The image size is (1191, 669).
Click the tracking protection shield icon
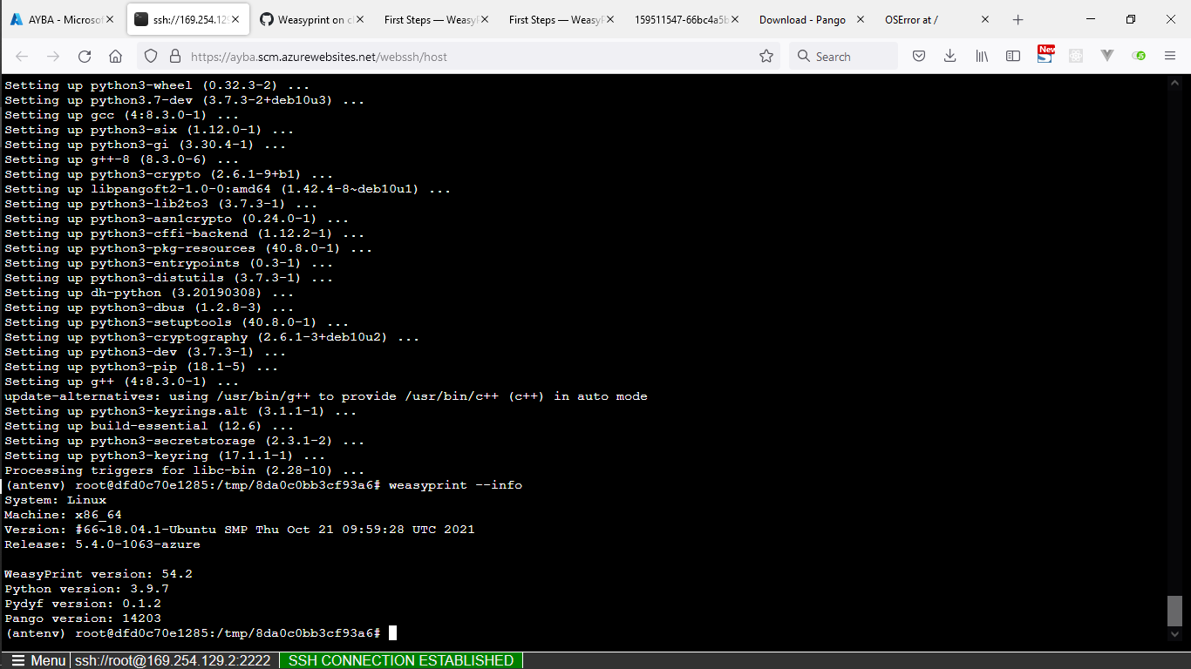151,56
